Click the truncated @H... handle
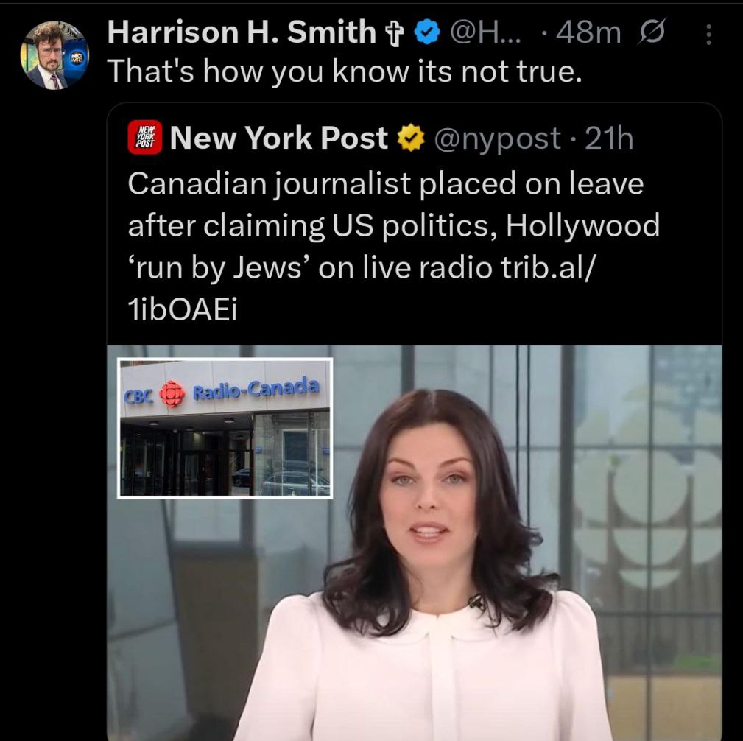743x741 pixels. [x=485, y=32]
